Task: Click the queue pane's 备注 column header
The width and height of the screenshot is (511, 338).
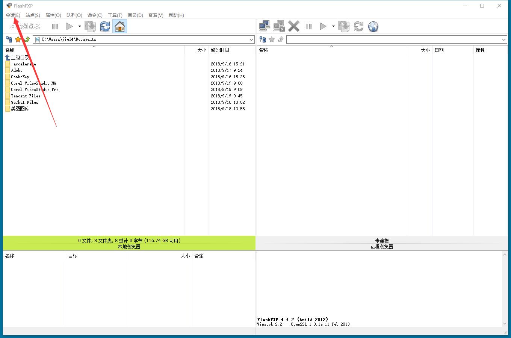Action: (x=224, y=256)
